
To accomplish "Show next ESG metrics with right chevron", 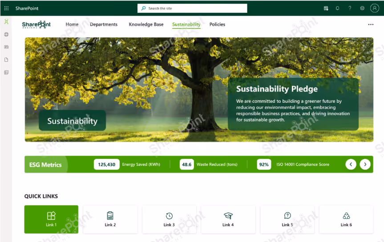I will click(x=365, y=164).
